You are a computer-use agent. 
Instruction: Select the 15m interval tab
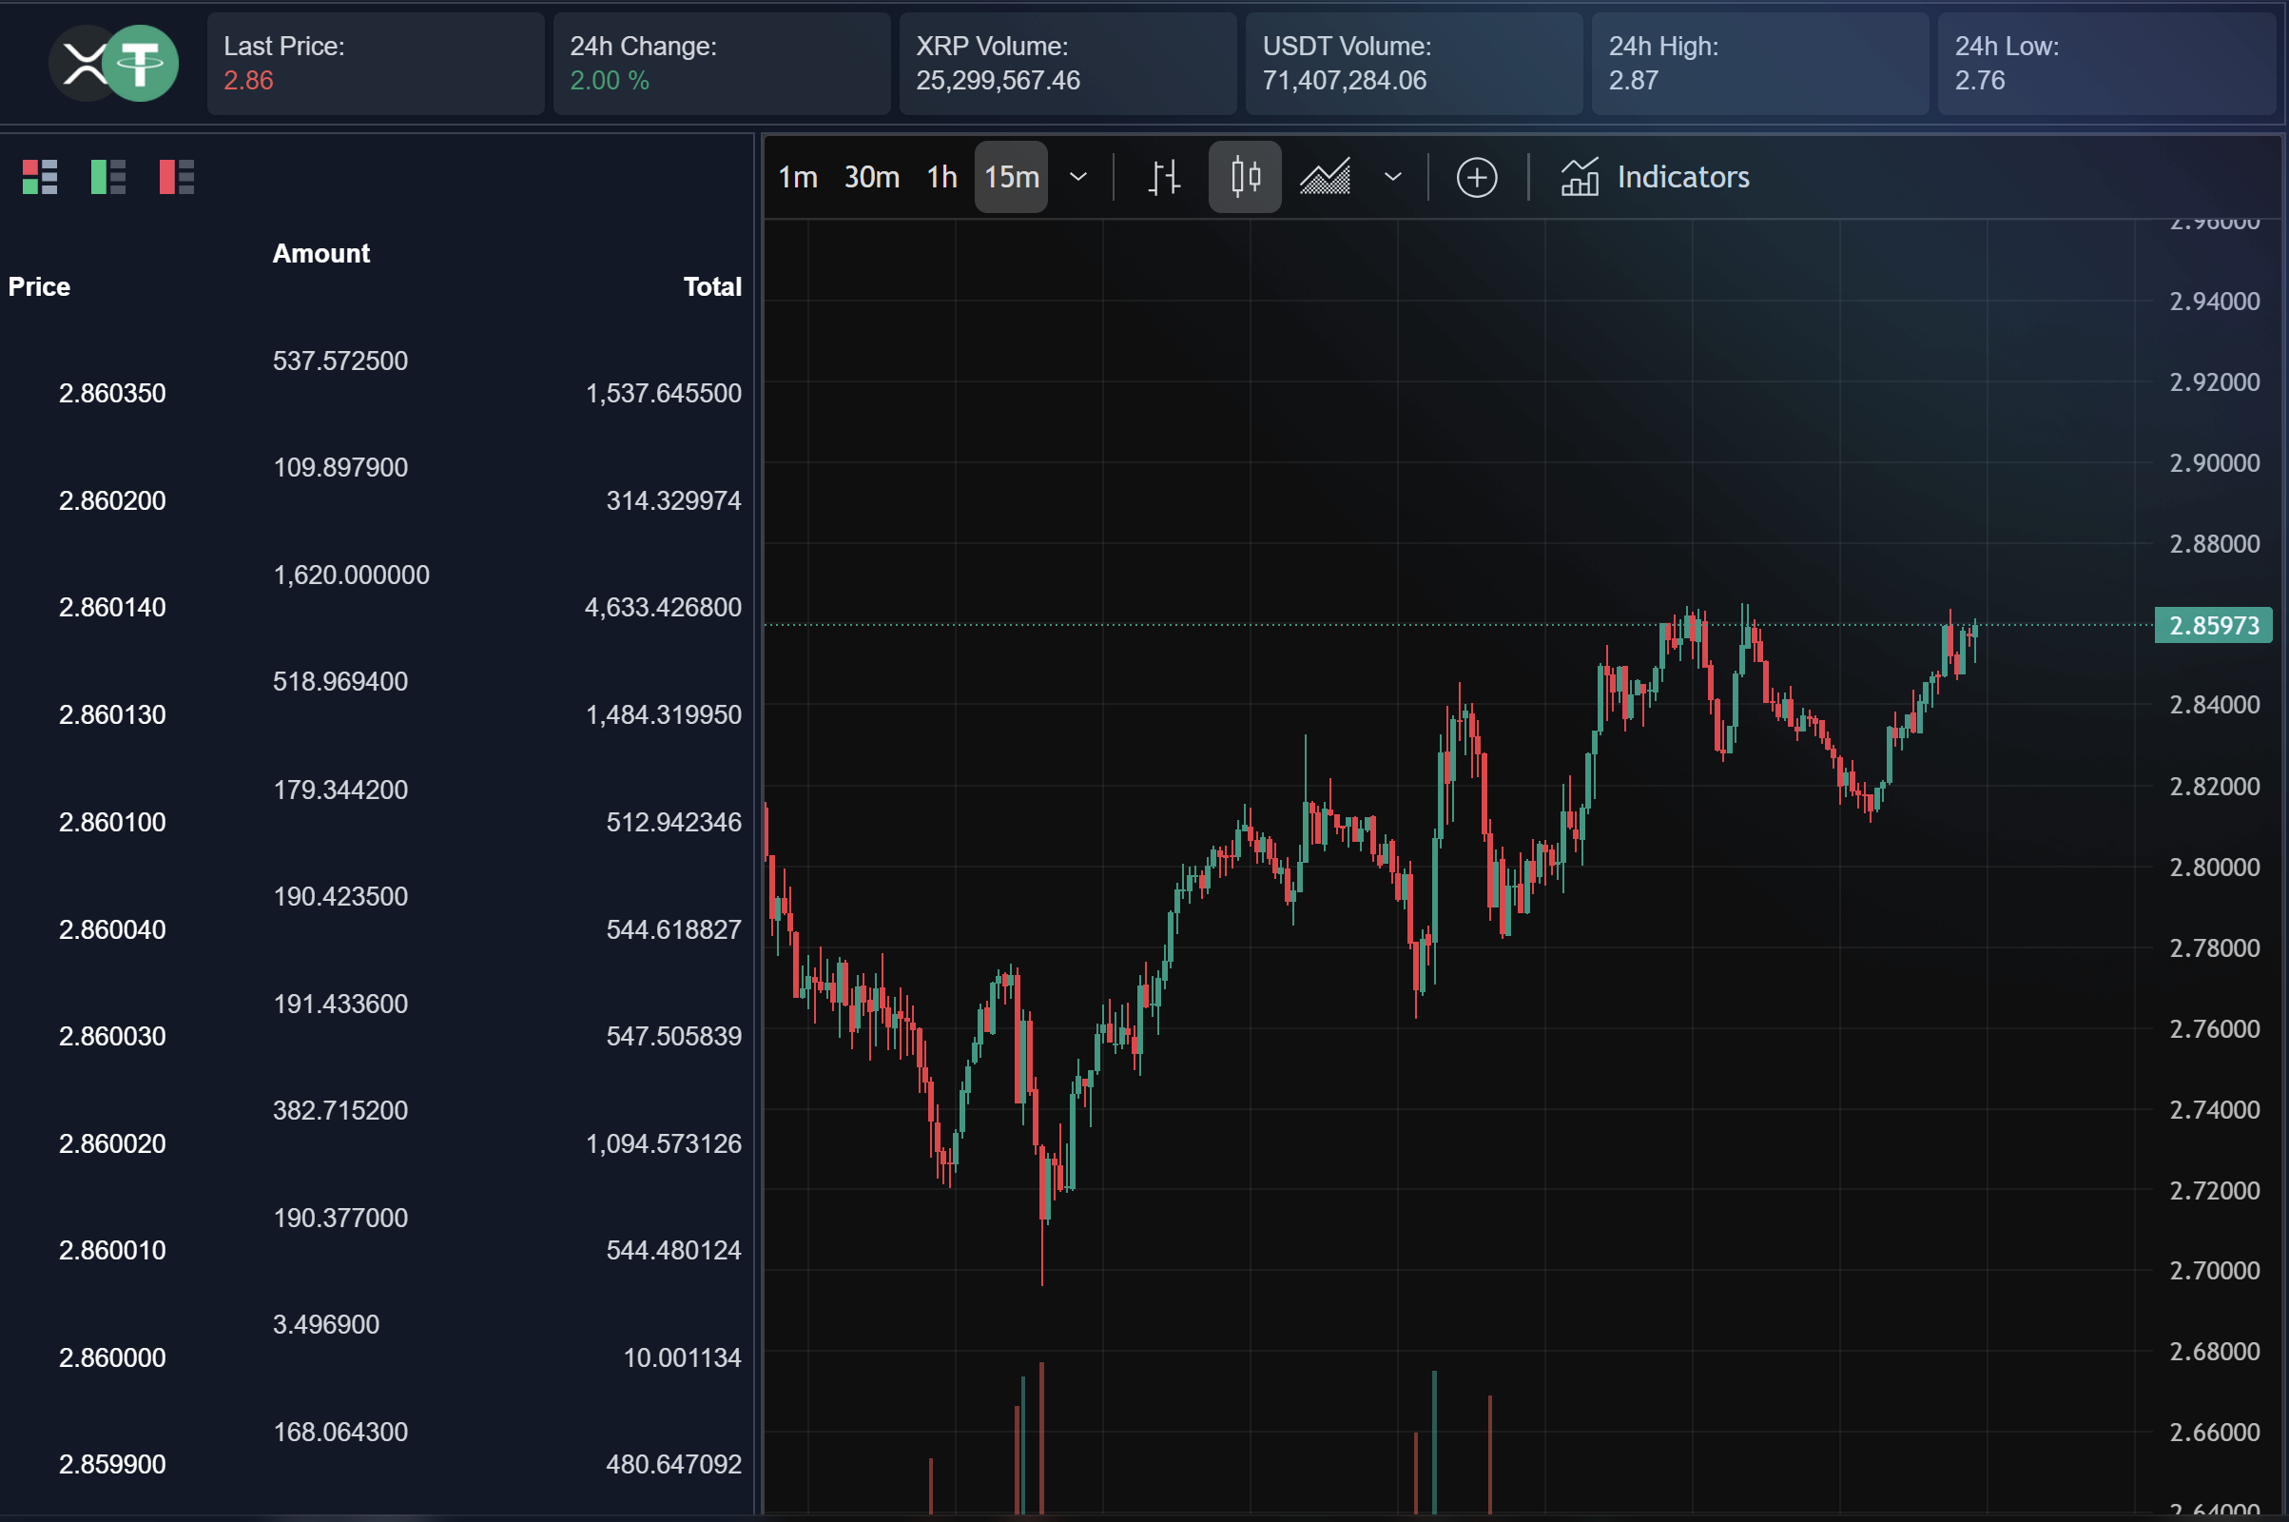coord(1010,177)
